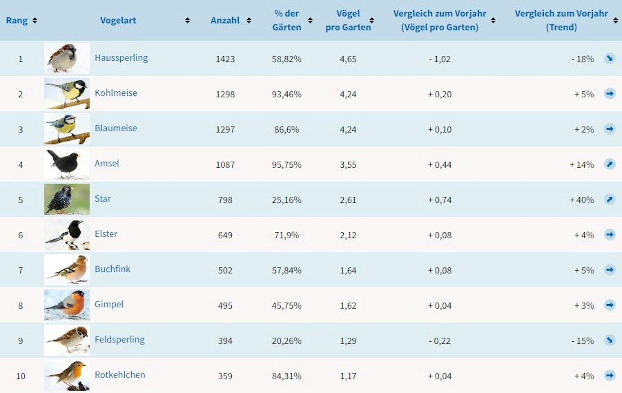Screen dimensions: 622x393
Task: Click the trend arrow icon for Elster
Action: coord(610,234)
